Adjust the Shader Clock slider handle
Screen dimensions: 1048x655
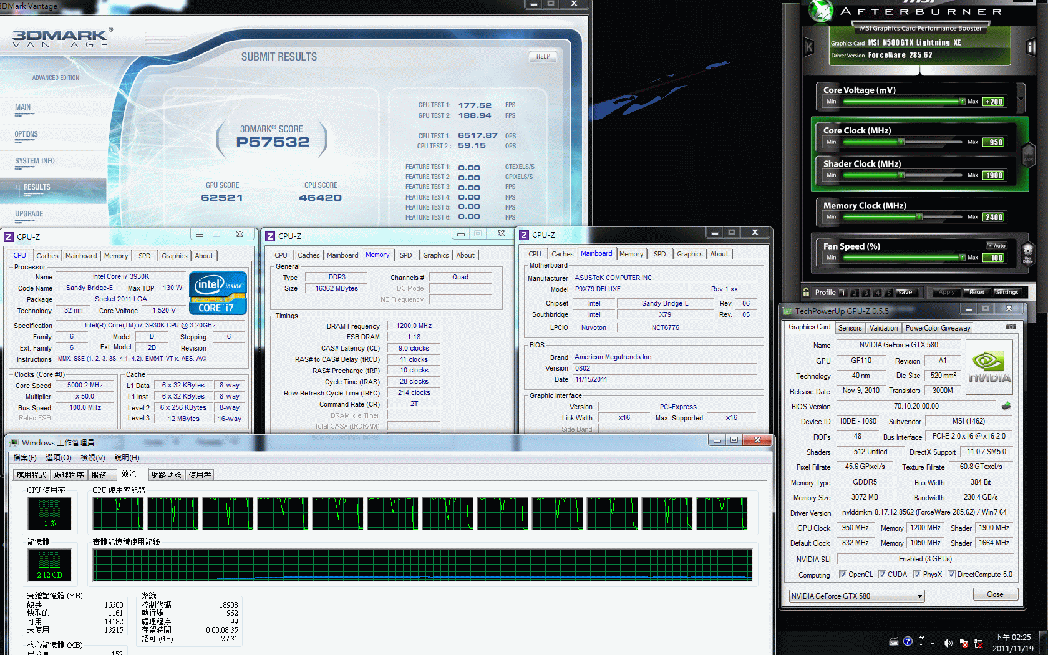[901, 175]
